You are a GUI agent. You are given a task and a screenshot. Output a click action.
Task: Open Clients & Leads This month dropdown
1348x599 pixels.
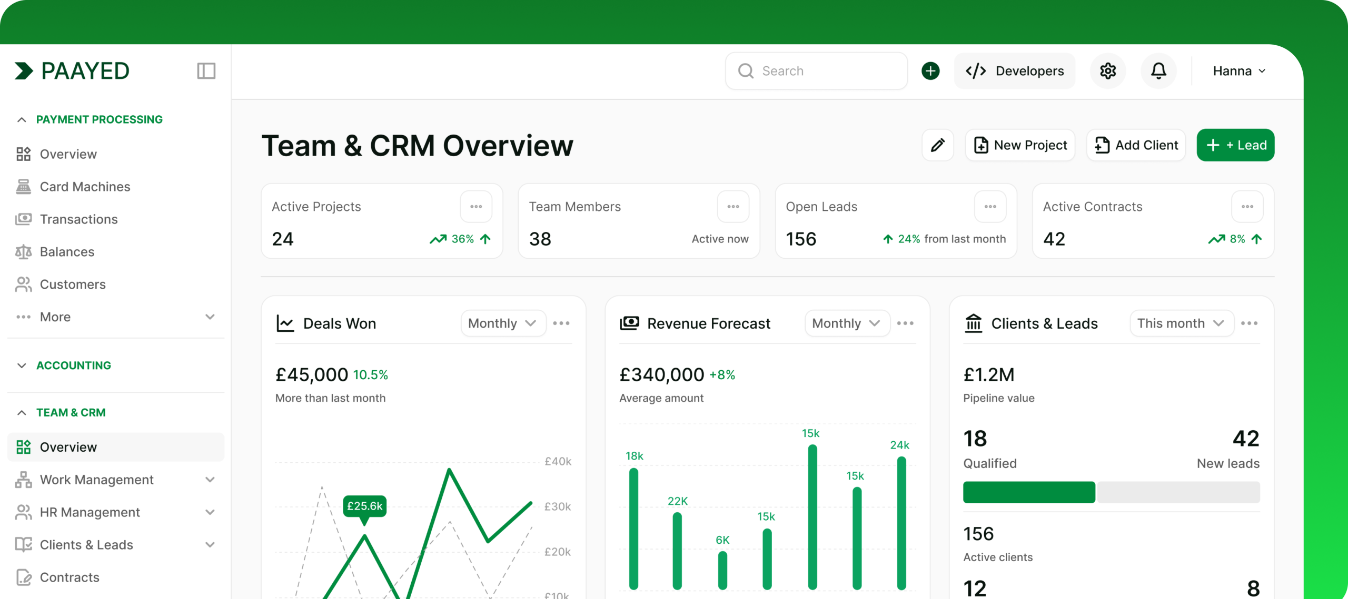click(1182, 323)
